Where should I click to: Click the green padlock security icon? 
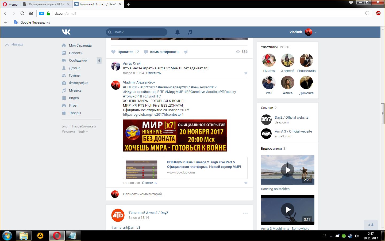tap(48, 13)
